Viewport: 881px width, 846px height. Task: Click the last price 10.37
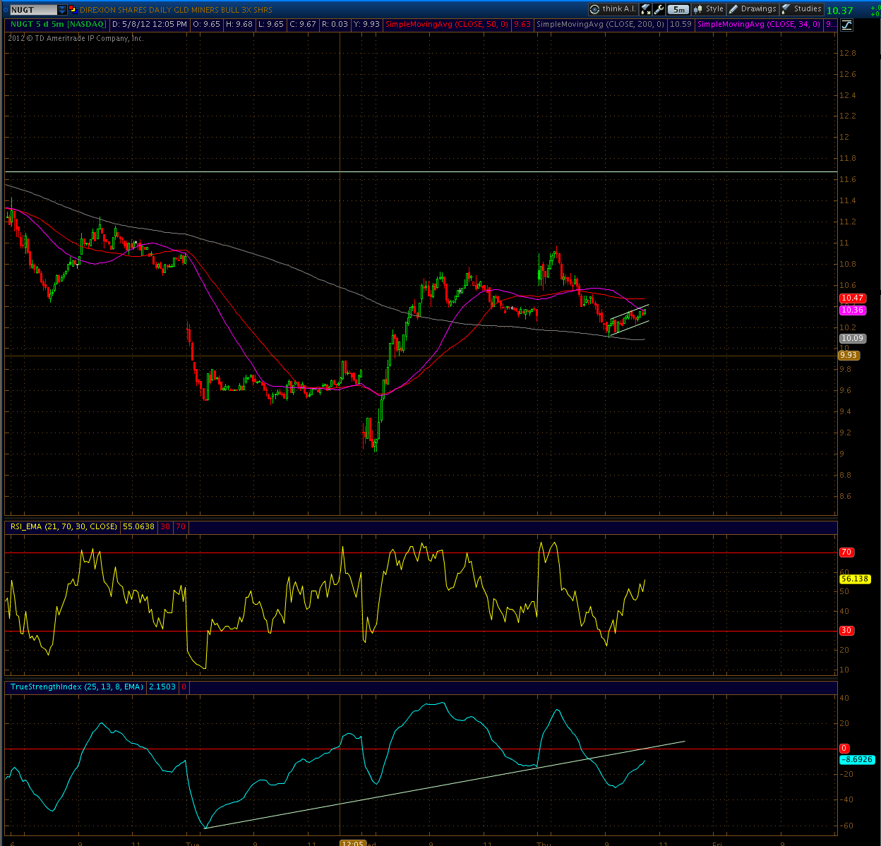point(840,11)
